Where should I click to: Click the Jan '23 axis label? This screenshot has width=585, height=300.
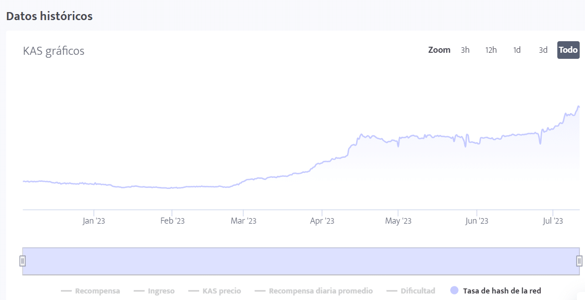click(94, 221)
